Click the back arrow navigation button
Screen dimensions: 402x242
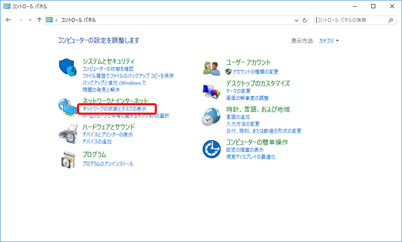pos(8,20)
